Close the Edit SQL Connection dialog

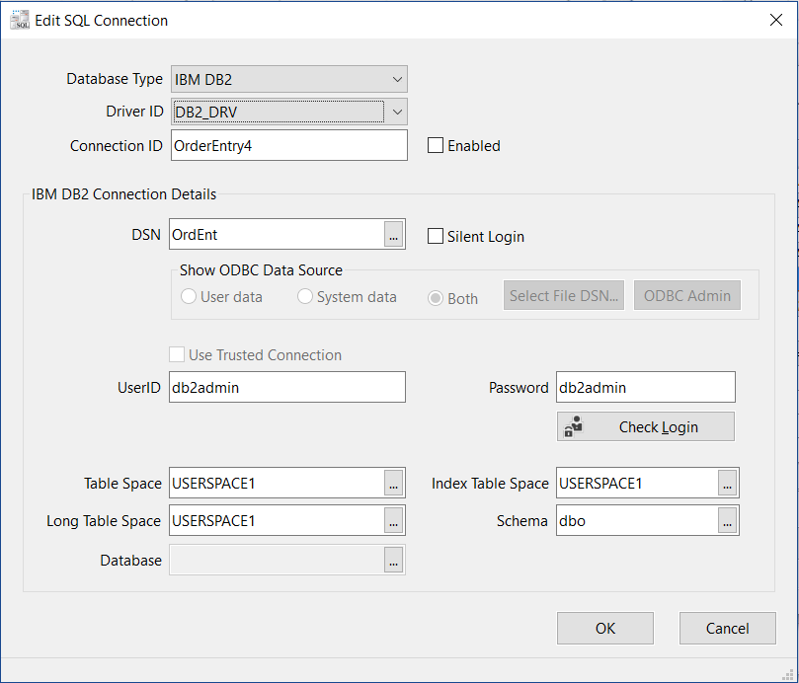click(x=776, y=20)
